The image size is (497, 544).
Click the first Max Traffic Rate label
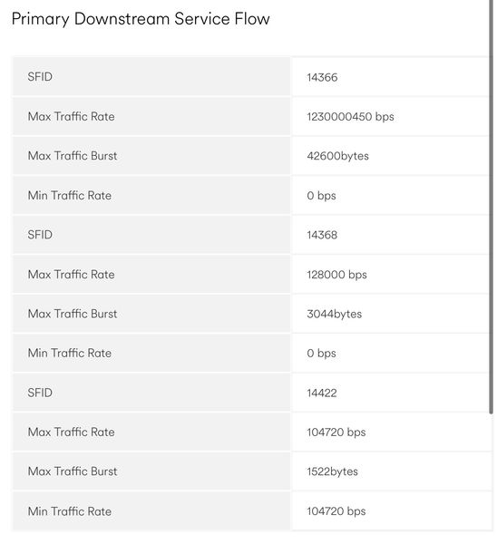click(x=71, y=117)
